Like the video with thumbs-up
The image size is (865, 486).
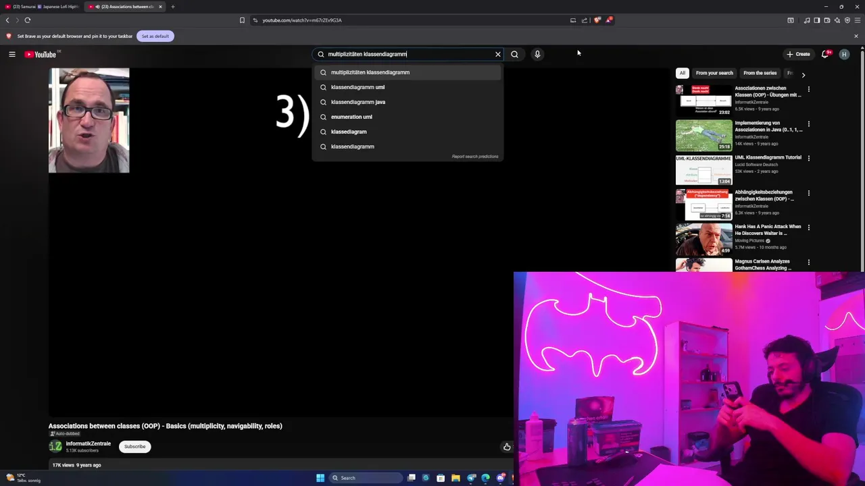(507, 447)
